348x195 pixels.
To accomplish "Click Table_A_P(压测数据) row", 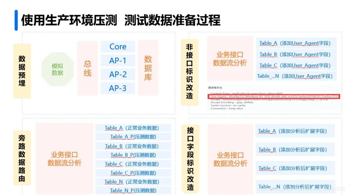I will pyautogui.click(x=133, y=137).
